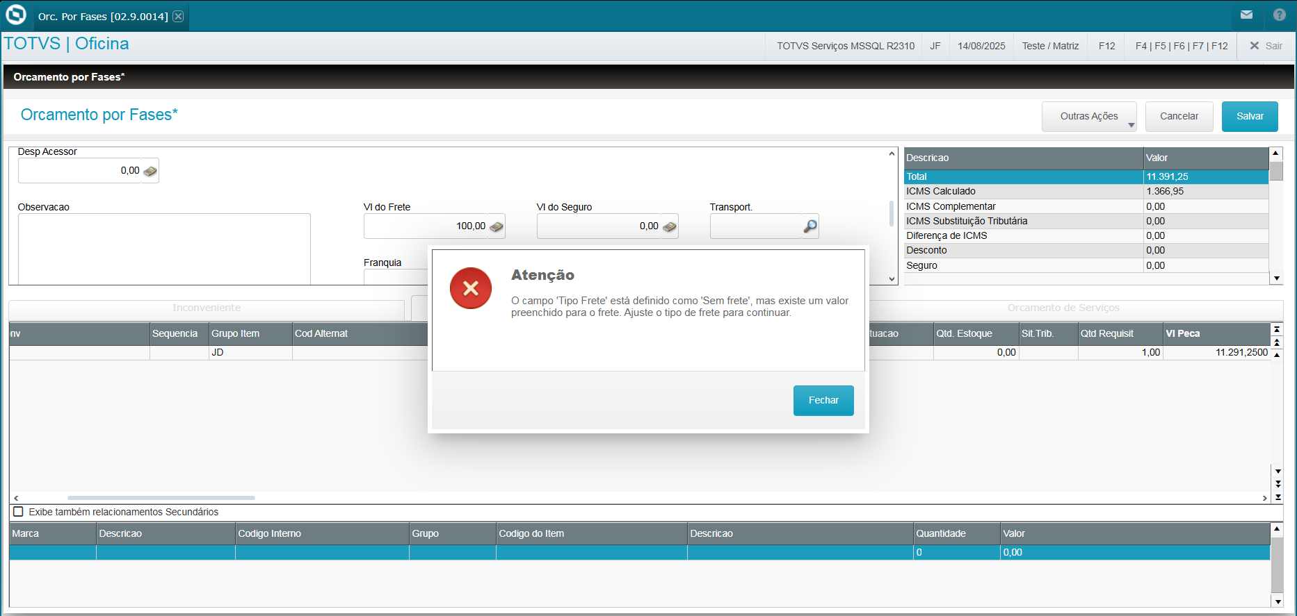Click the Vl Peca column header
Screen dimensions: 1297x616
click(x=1217, y=334)
